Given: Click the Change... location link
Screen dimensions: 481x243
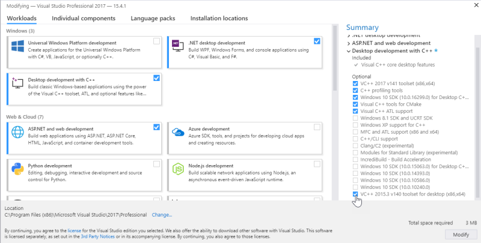Looking at the screenshot, I should 162,214.
